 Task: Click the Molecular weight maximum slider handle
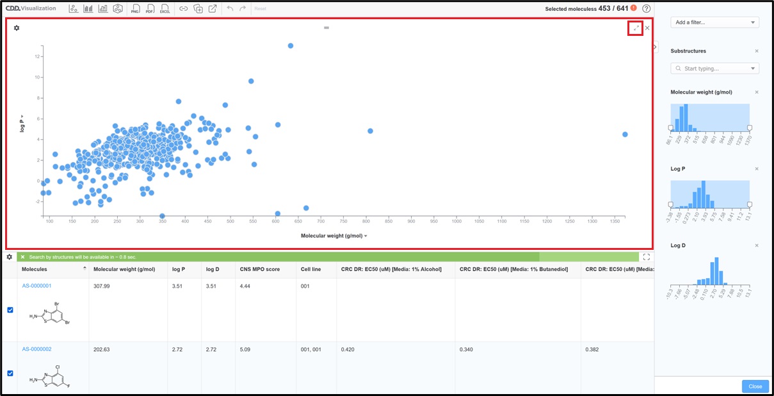point(750,128)
